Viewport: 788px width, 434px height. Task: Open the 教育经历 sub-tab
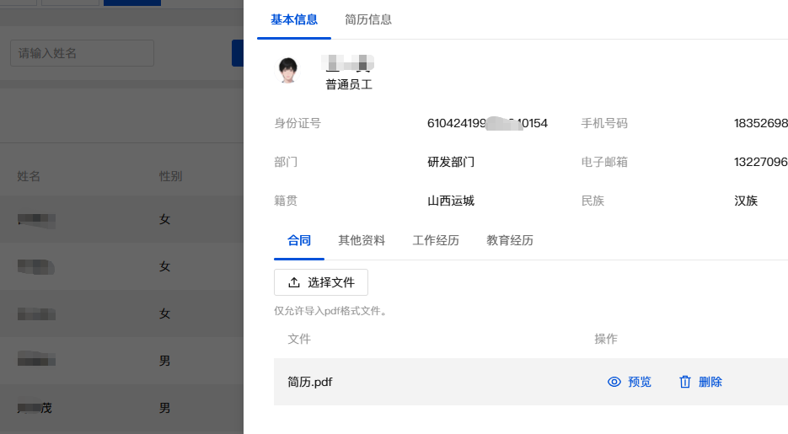[x=510, y=241]
